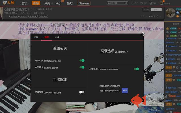The image size is (181, 113).
Task: Open the 首页 home page link
Action: point(25,3)
